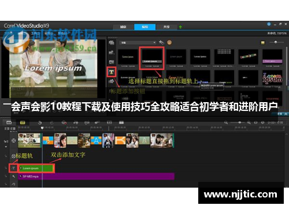Click the green upload arrow icon
This screenshot has height=209, width=289.
180,27
